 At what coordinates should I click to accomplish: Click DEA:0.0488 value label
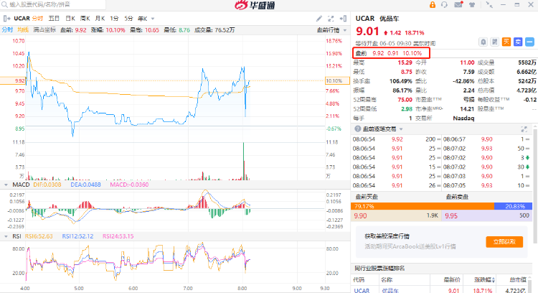[86, 185]
